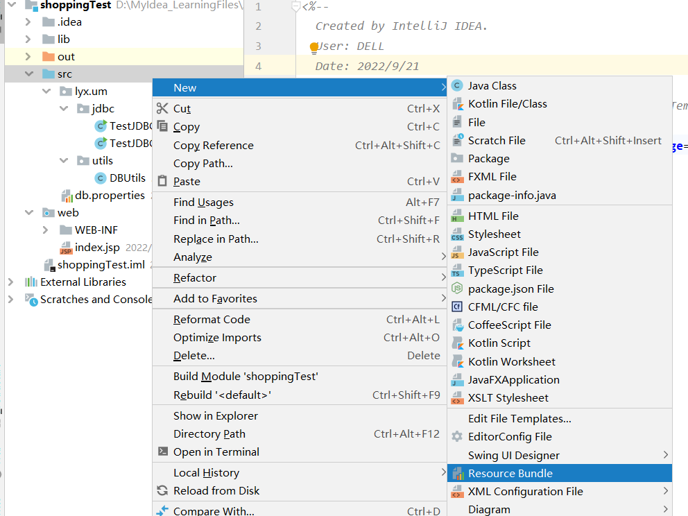The height and width of the screenshot is (516, 688).
Task: Select DBUtils class in tree
Action: click(127, 178)
